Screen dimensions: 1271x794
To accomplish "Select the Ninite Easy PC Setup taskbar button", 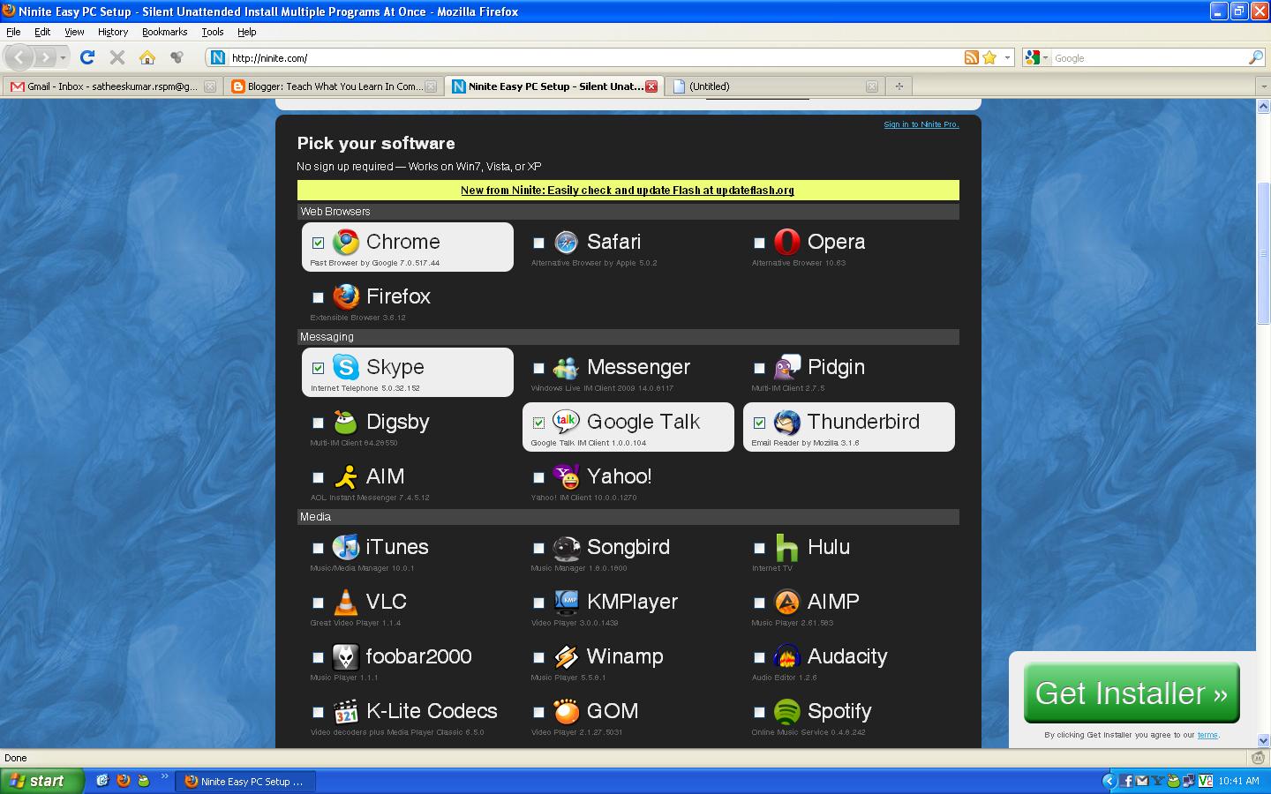I will 244,782.
